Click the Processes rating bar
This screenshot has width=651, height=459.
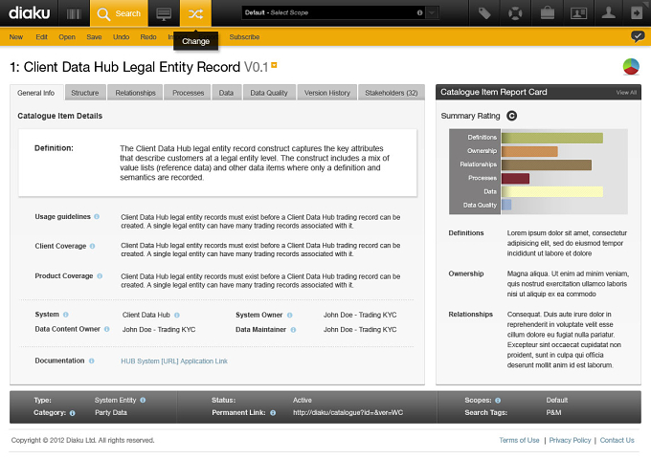(x=515, y=178)
